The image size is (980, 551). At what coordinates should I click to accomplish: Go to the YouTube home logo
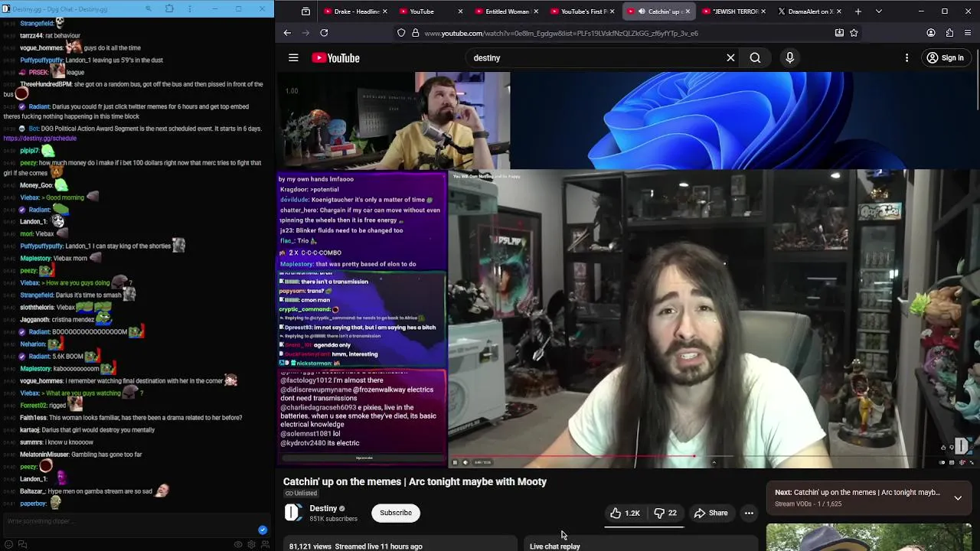click(x=335, y=58)
